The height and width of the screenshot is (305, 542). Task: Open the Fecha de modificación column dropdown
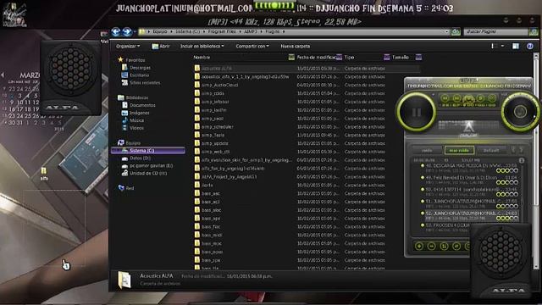pos(339,58)
